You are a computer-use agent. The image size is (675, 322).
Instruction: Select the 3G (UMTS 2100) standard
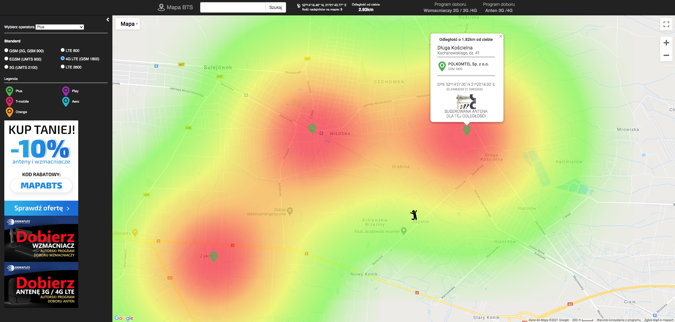pos(6,67)
